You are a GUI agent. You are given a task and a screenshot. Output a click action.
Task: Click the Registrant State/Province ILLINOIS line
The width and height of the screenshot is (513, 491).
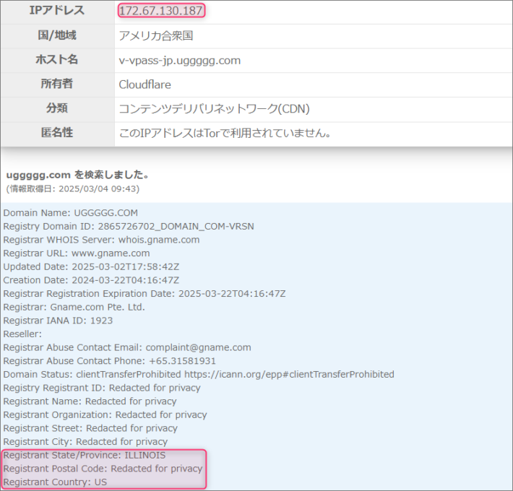click(85, 456)
